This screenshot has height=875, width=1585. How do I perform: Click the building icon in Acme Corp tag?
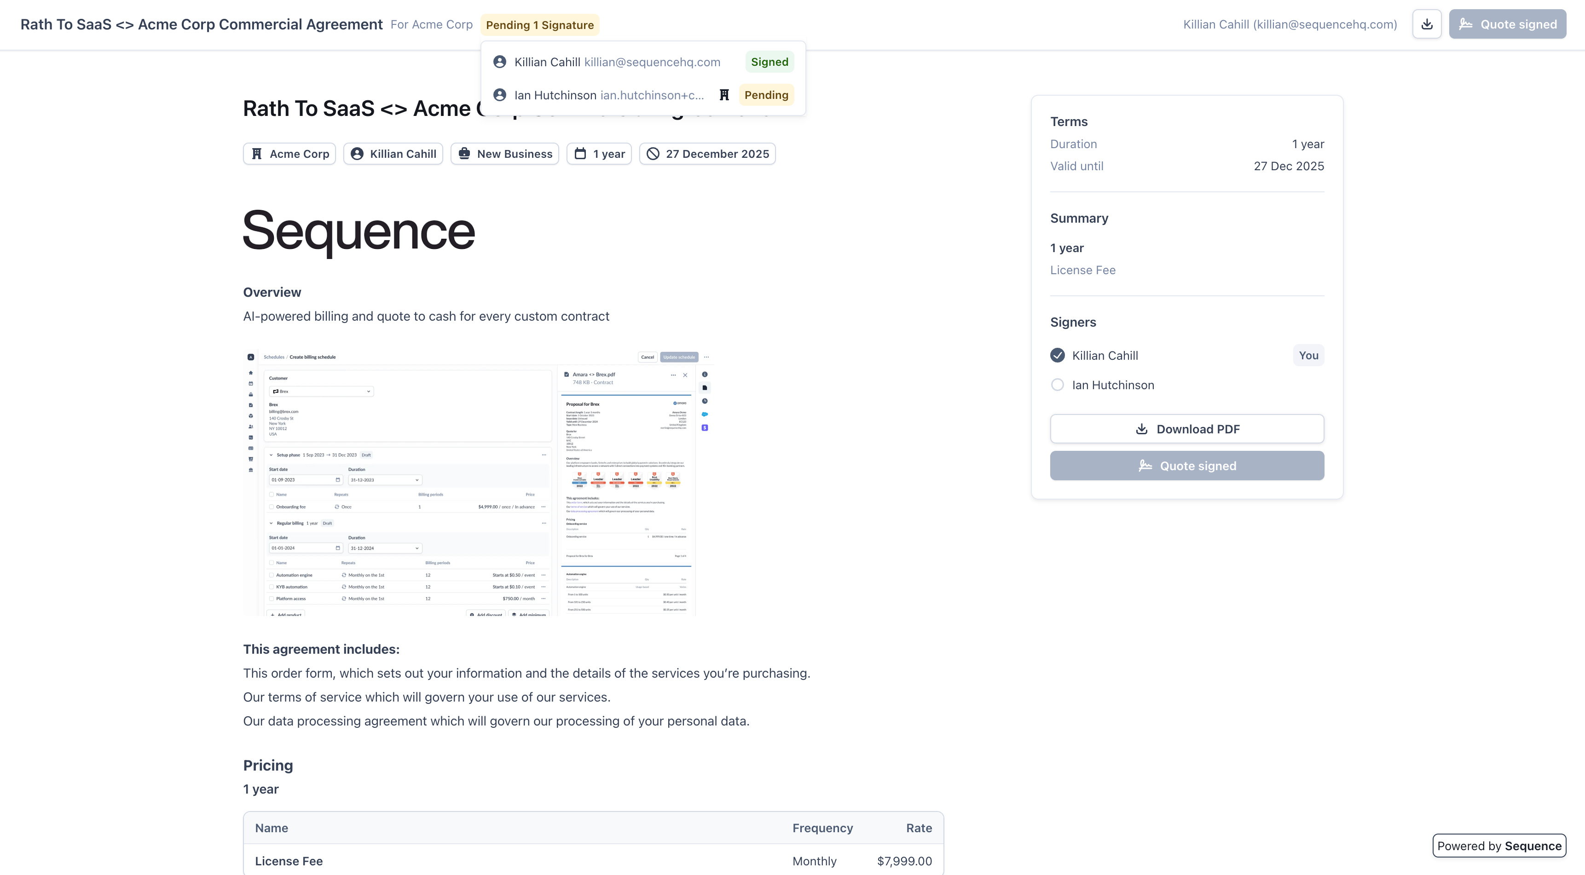point(257,154)
